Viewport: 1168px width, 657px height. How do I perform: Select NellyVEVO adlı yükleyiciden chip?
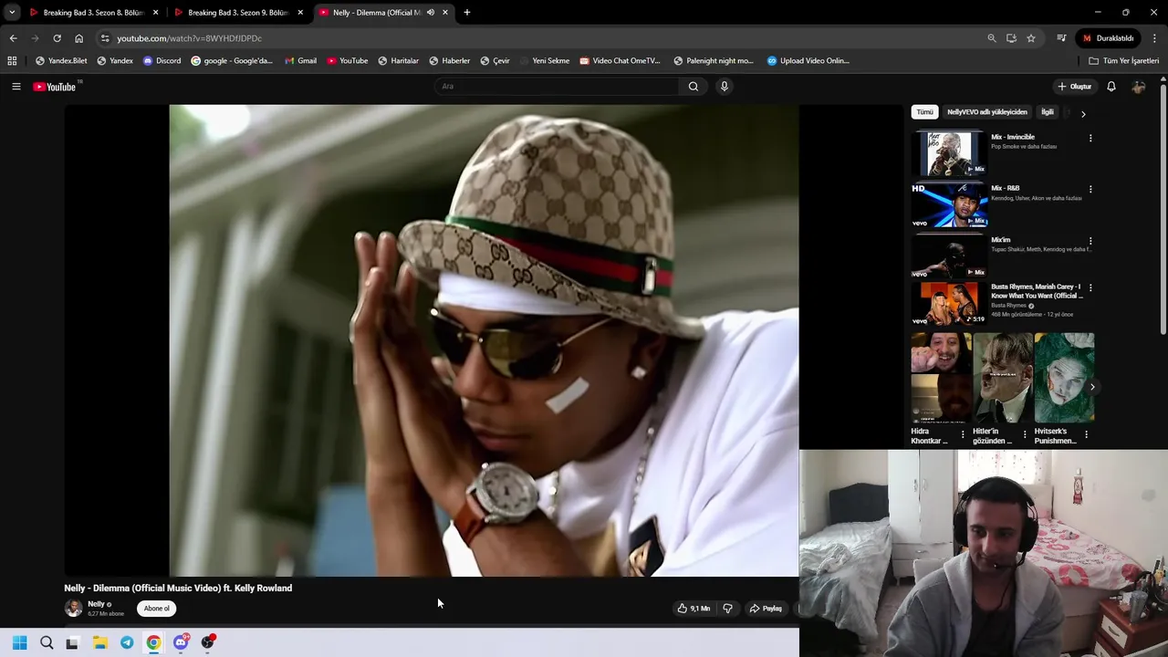click(x=986, y=112)
